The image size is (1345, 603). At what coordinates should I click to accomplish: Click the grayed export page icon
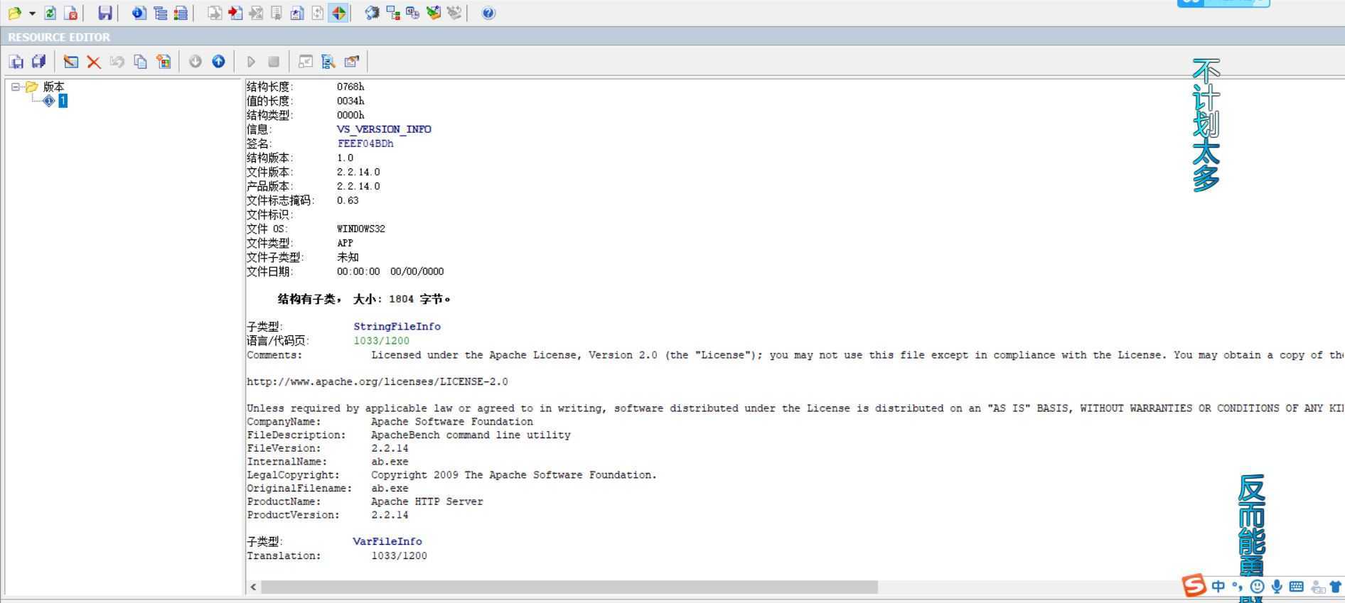coord(214,13)
